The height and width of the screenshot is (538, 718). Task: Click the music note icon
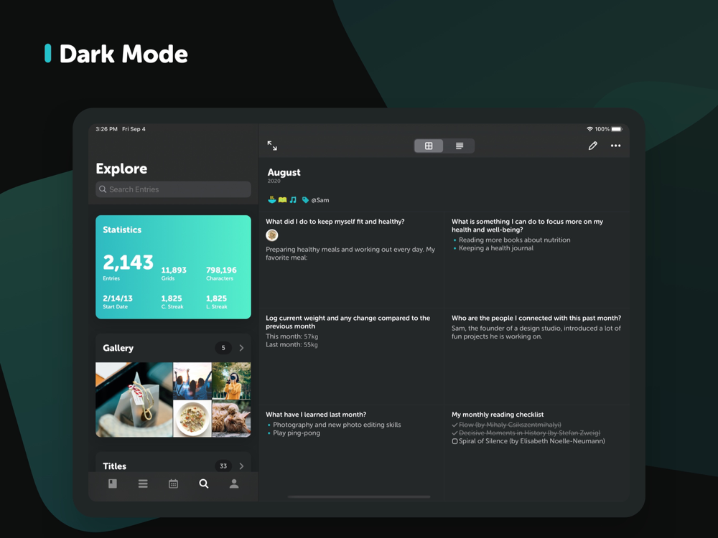pyautogui.click(x=293, y=200)
